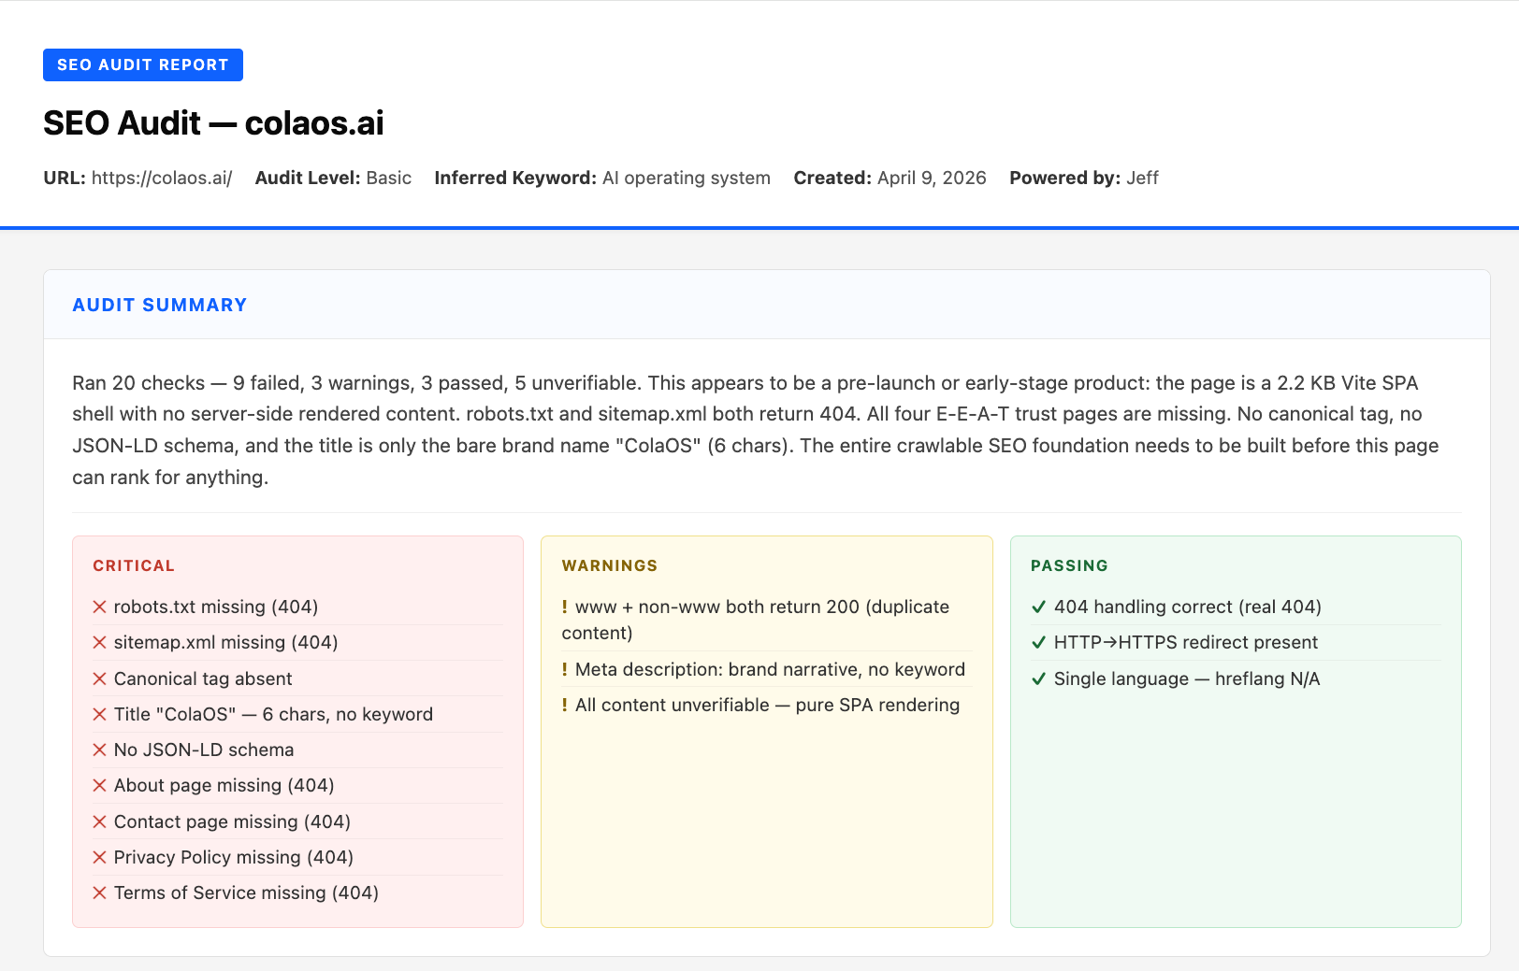The width and height of the screenshot is (1519, 971).
Task: Click the Inferred Keyword value AI operating system
Action: click(x=686, y=177)
